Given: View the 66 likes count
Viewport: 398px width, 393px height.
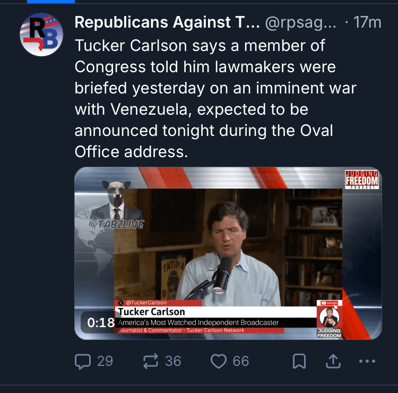Looking at the screenshot, I should pos(240,362).
